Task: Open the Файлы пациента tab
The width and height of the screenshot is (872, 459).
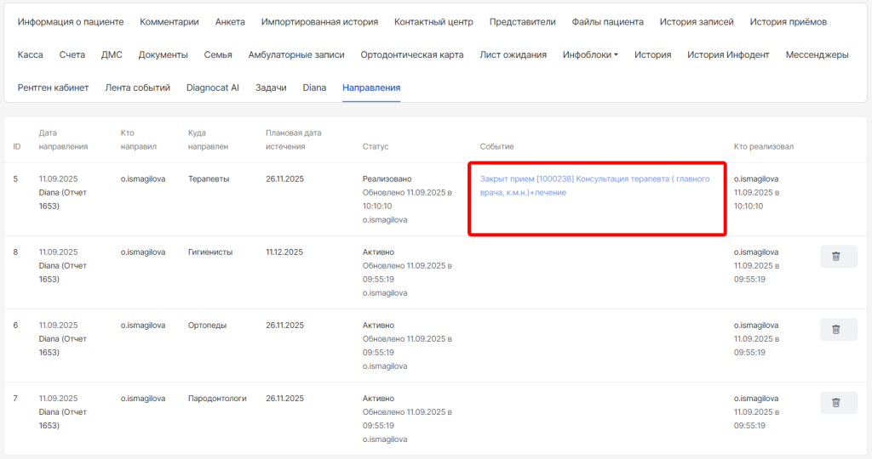Action: (608, 22)
